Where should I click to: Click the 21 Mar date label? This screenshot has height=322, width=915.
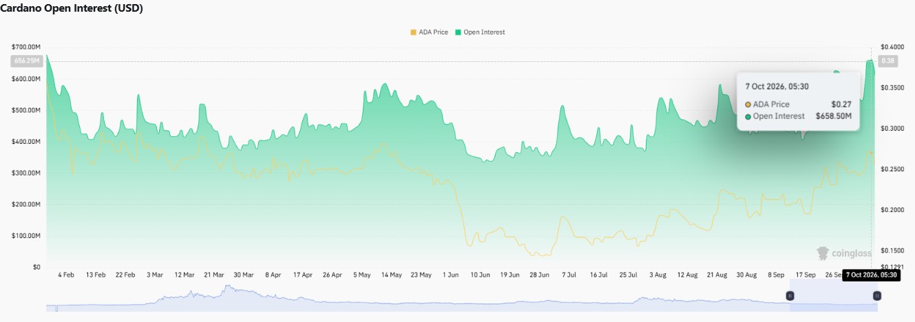tap(214, 275)
